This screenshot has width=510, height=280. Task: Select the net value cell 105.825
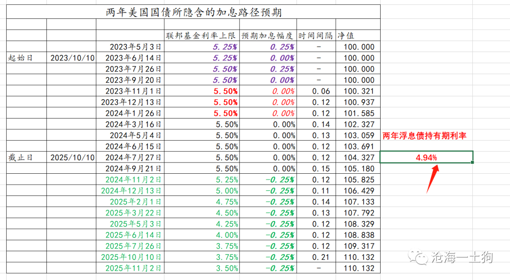tap(358, 179)
